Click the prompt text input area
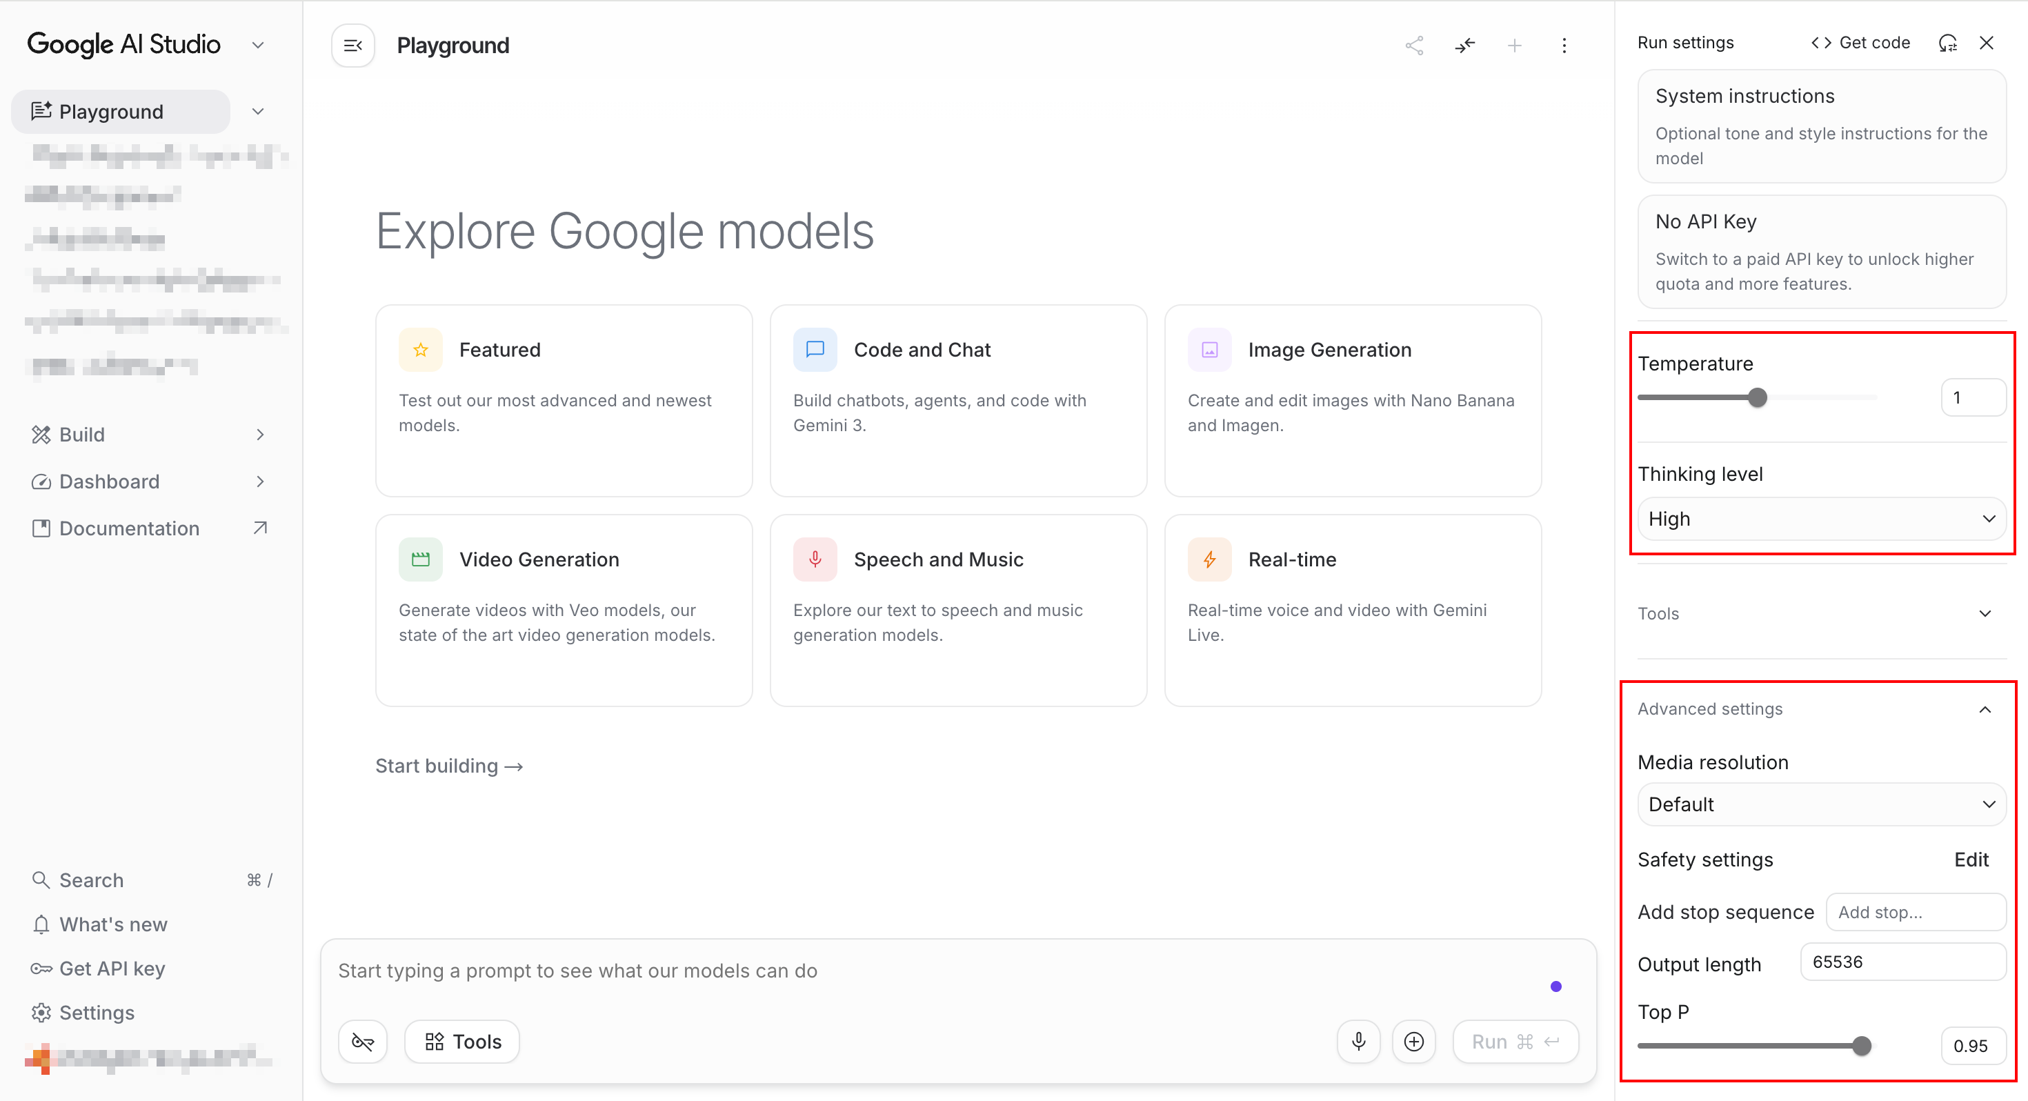The width and height of the screenshot is (2028, 1101). pyautogui.click(x=937, y=970)
